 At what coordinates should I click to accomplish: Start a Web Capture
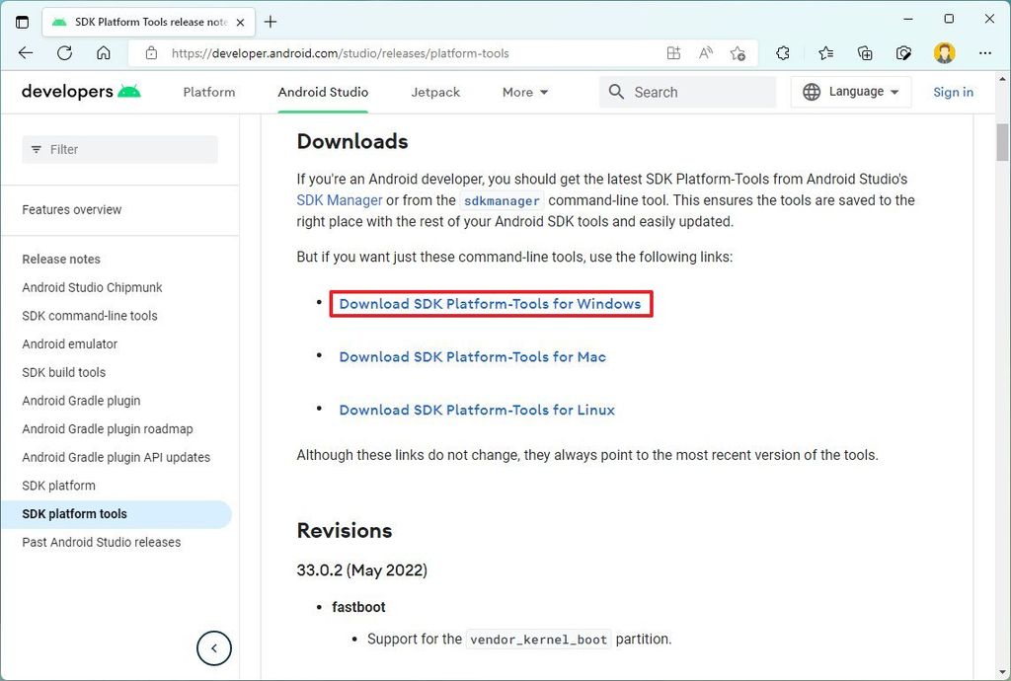pos(903,54)
